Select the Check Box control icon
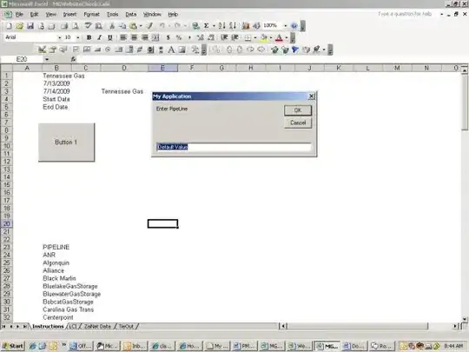The height and width of the screenshot is (352, 469). coord(76,50)
